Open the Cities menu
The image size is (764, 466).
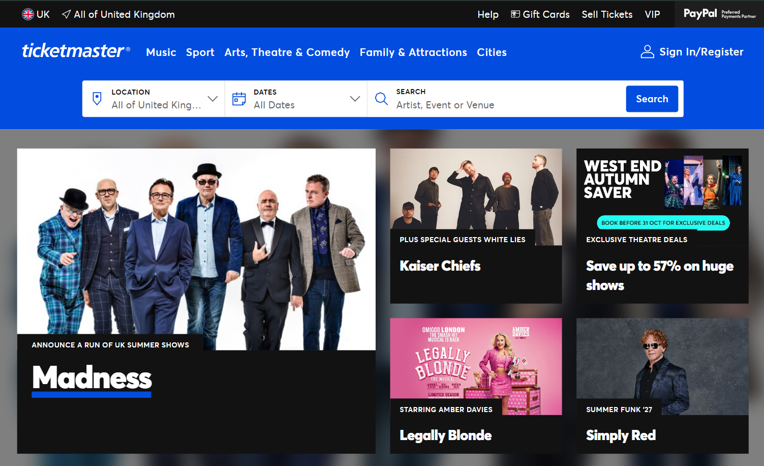tap(492, 52)
